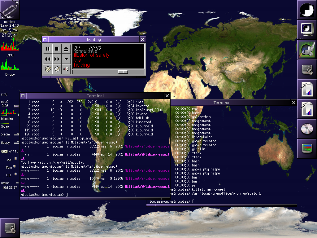Open the window menu of holding player

45,39
